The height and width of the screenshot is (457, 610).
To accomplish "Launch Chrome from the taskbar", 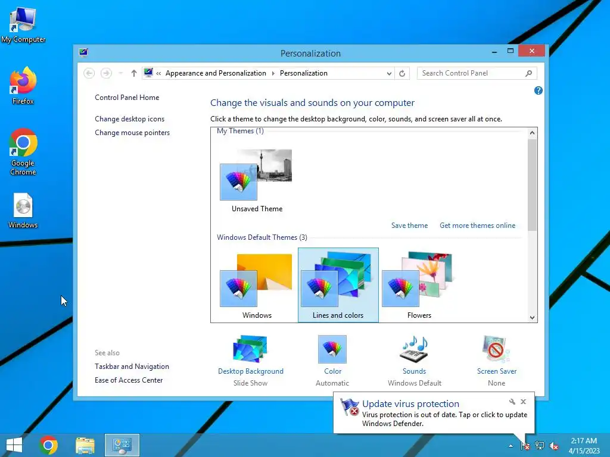I will (48, 445).
